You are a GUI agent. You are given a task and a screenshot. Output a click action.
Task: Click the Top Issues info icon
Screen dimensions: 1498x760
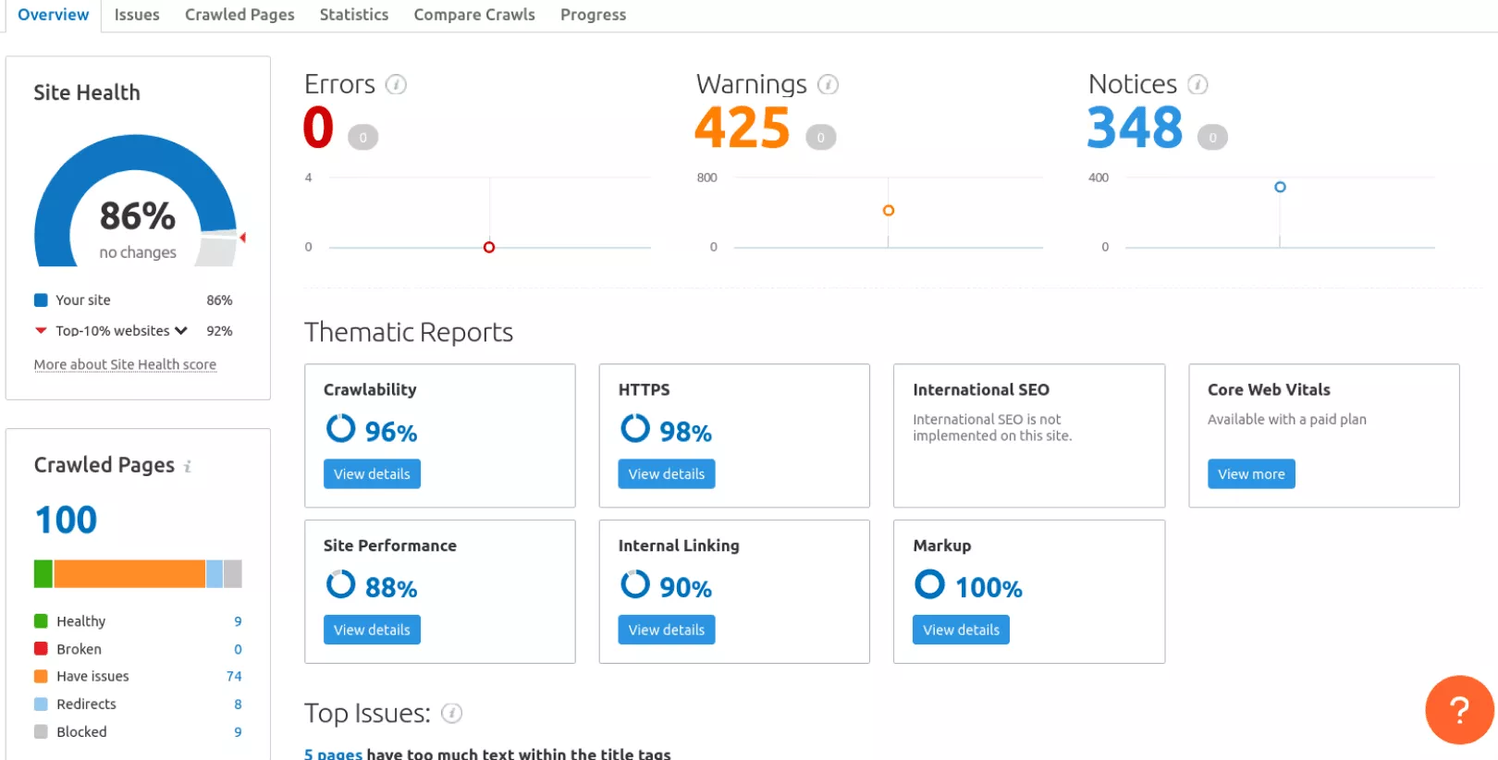(x=451, y=713)
